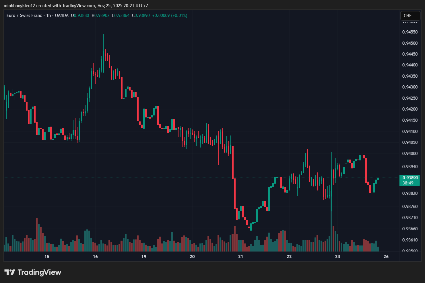
Task: Click the TradingView wordmark at bottom
Action: pyautogui.click(x=39, y=272)
